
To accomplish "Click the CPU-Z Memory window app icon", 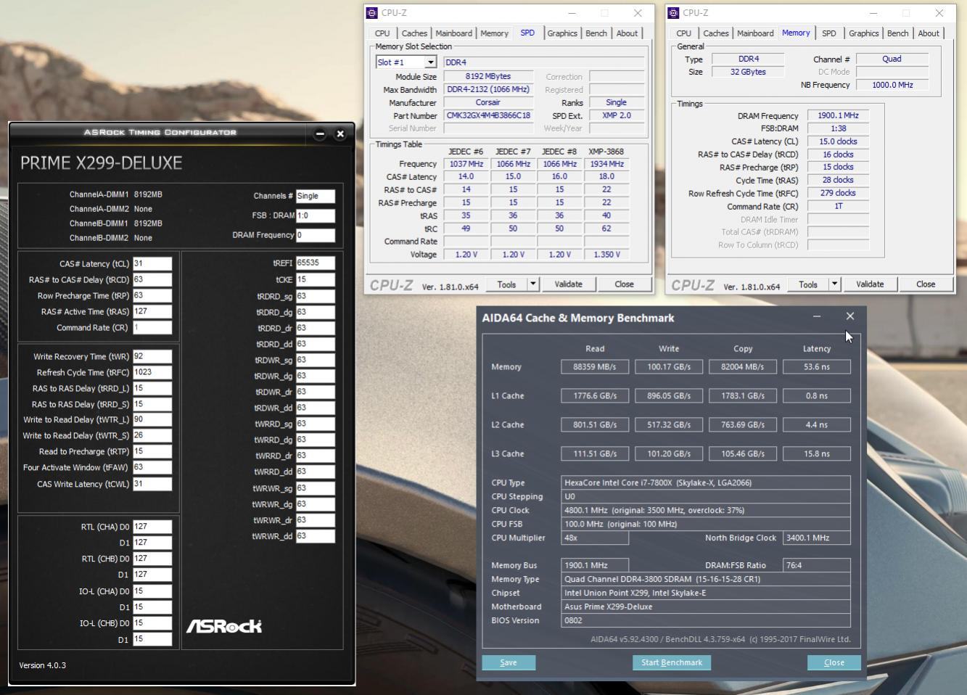I will click(x=673, y=13).
